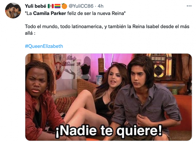Image resolution: width=196 pixels, height=144 pixels.
Task: Open the three-dot more options menu
Action: pyautogui.click(x=189, y=6)
